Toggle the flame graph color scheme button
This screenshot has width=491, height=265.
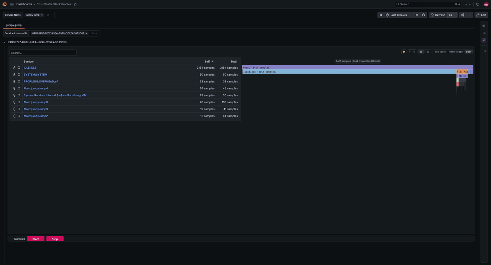404,52
